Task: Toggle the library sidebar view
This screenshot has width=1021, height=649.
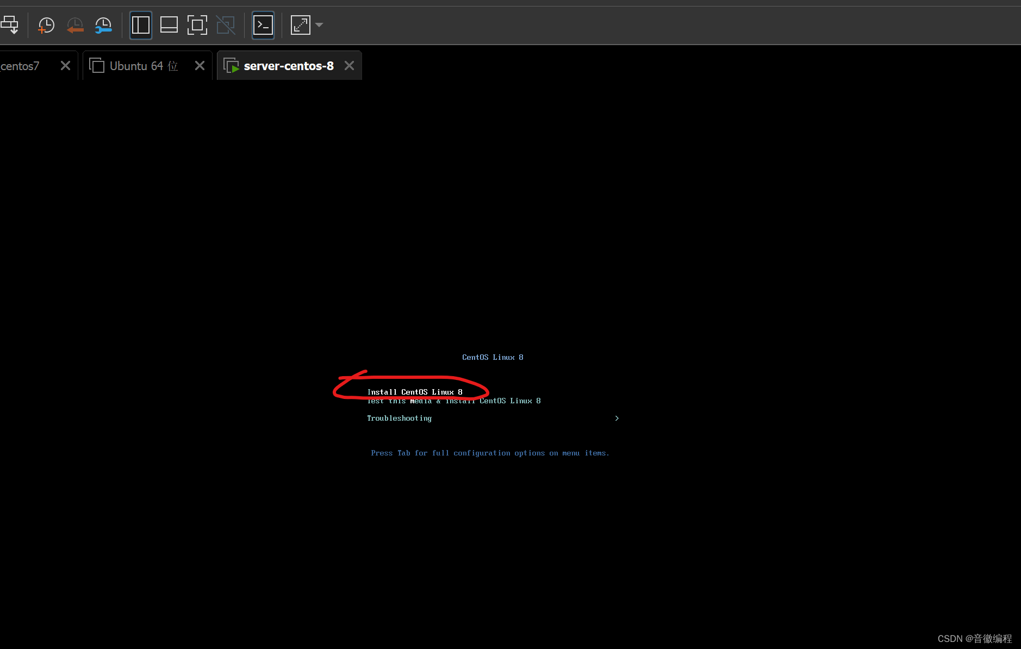Action: (141, 25)
